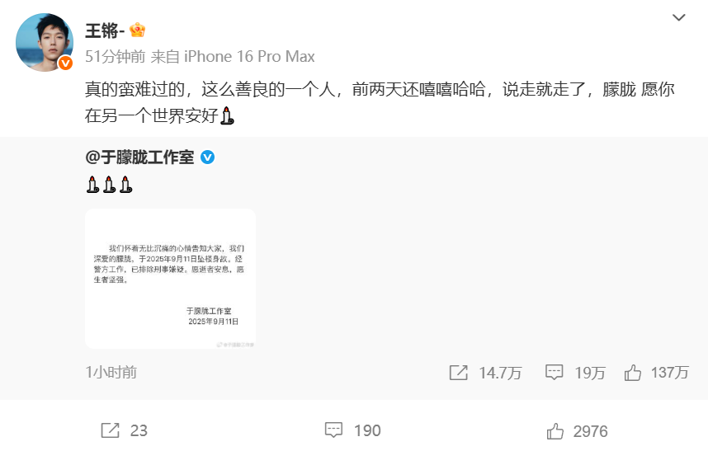Viewport: 708px width, 451px height.
Task: Click the blue verified badge of 于朦胧工作室
Action: [x=207, y=157]
